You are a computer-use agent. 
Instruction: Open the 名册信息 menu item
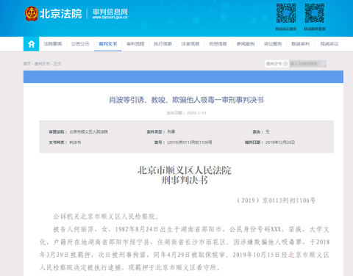pyautogui.click(x=218, y=44)
